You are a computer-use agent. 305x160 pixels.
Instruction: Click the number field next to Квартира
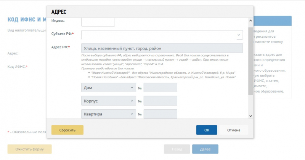coord(160,114)
